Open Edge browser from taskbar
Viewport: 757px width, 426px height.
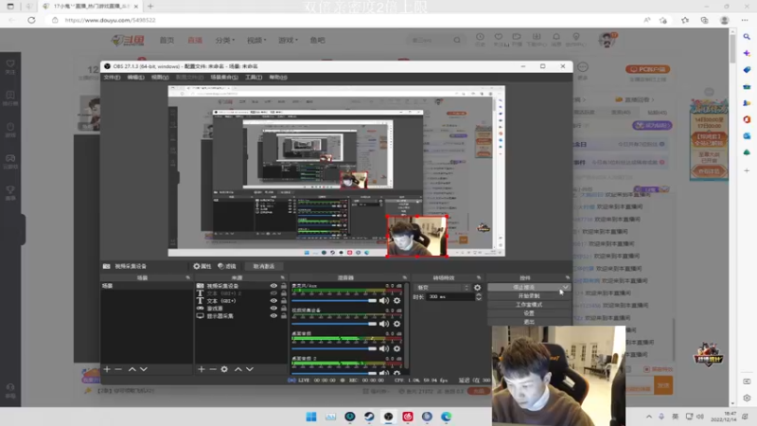[447, 417]
